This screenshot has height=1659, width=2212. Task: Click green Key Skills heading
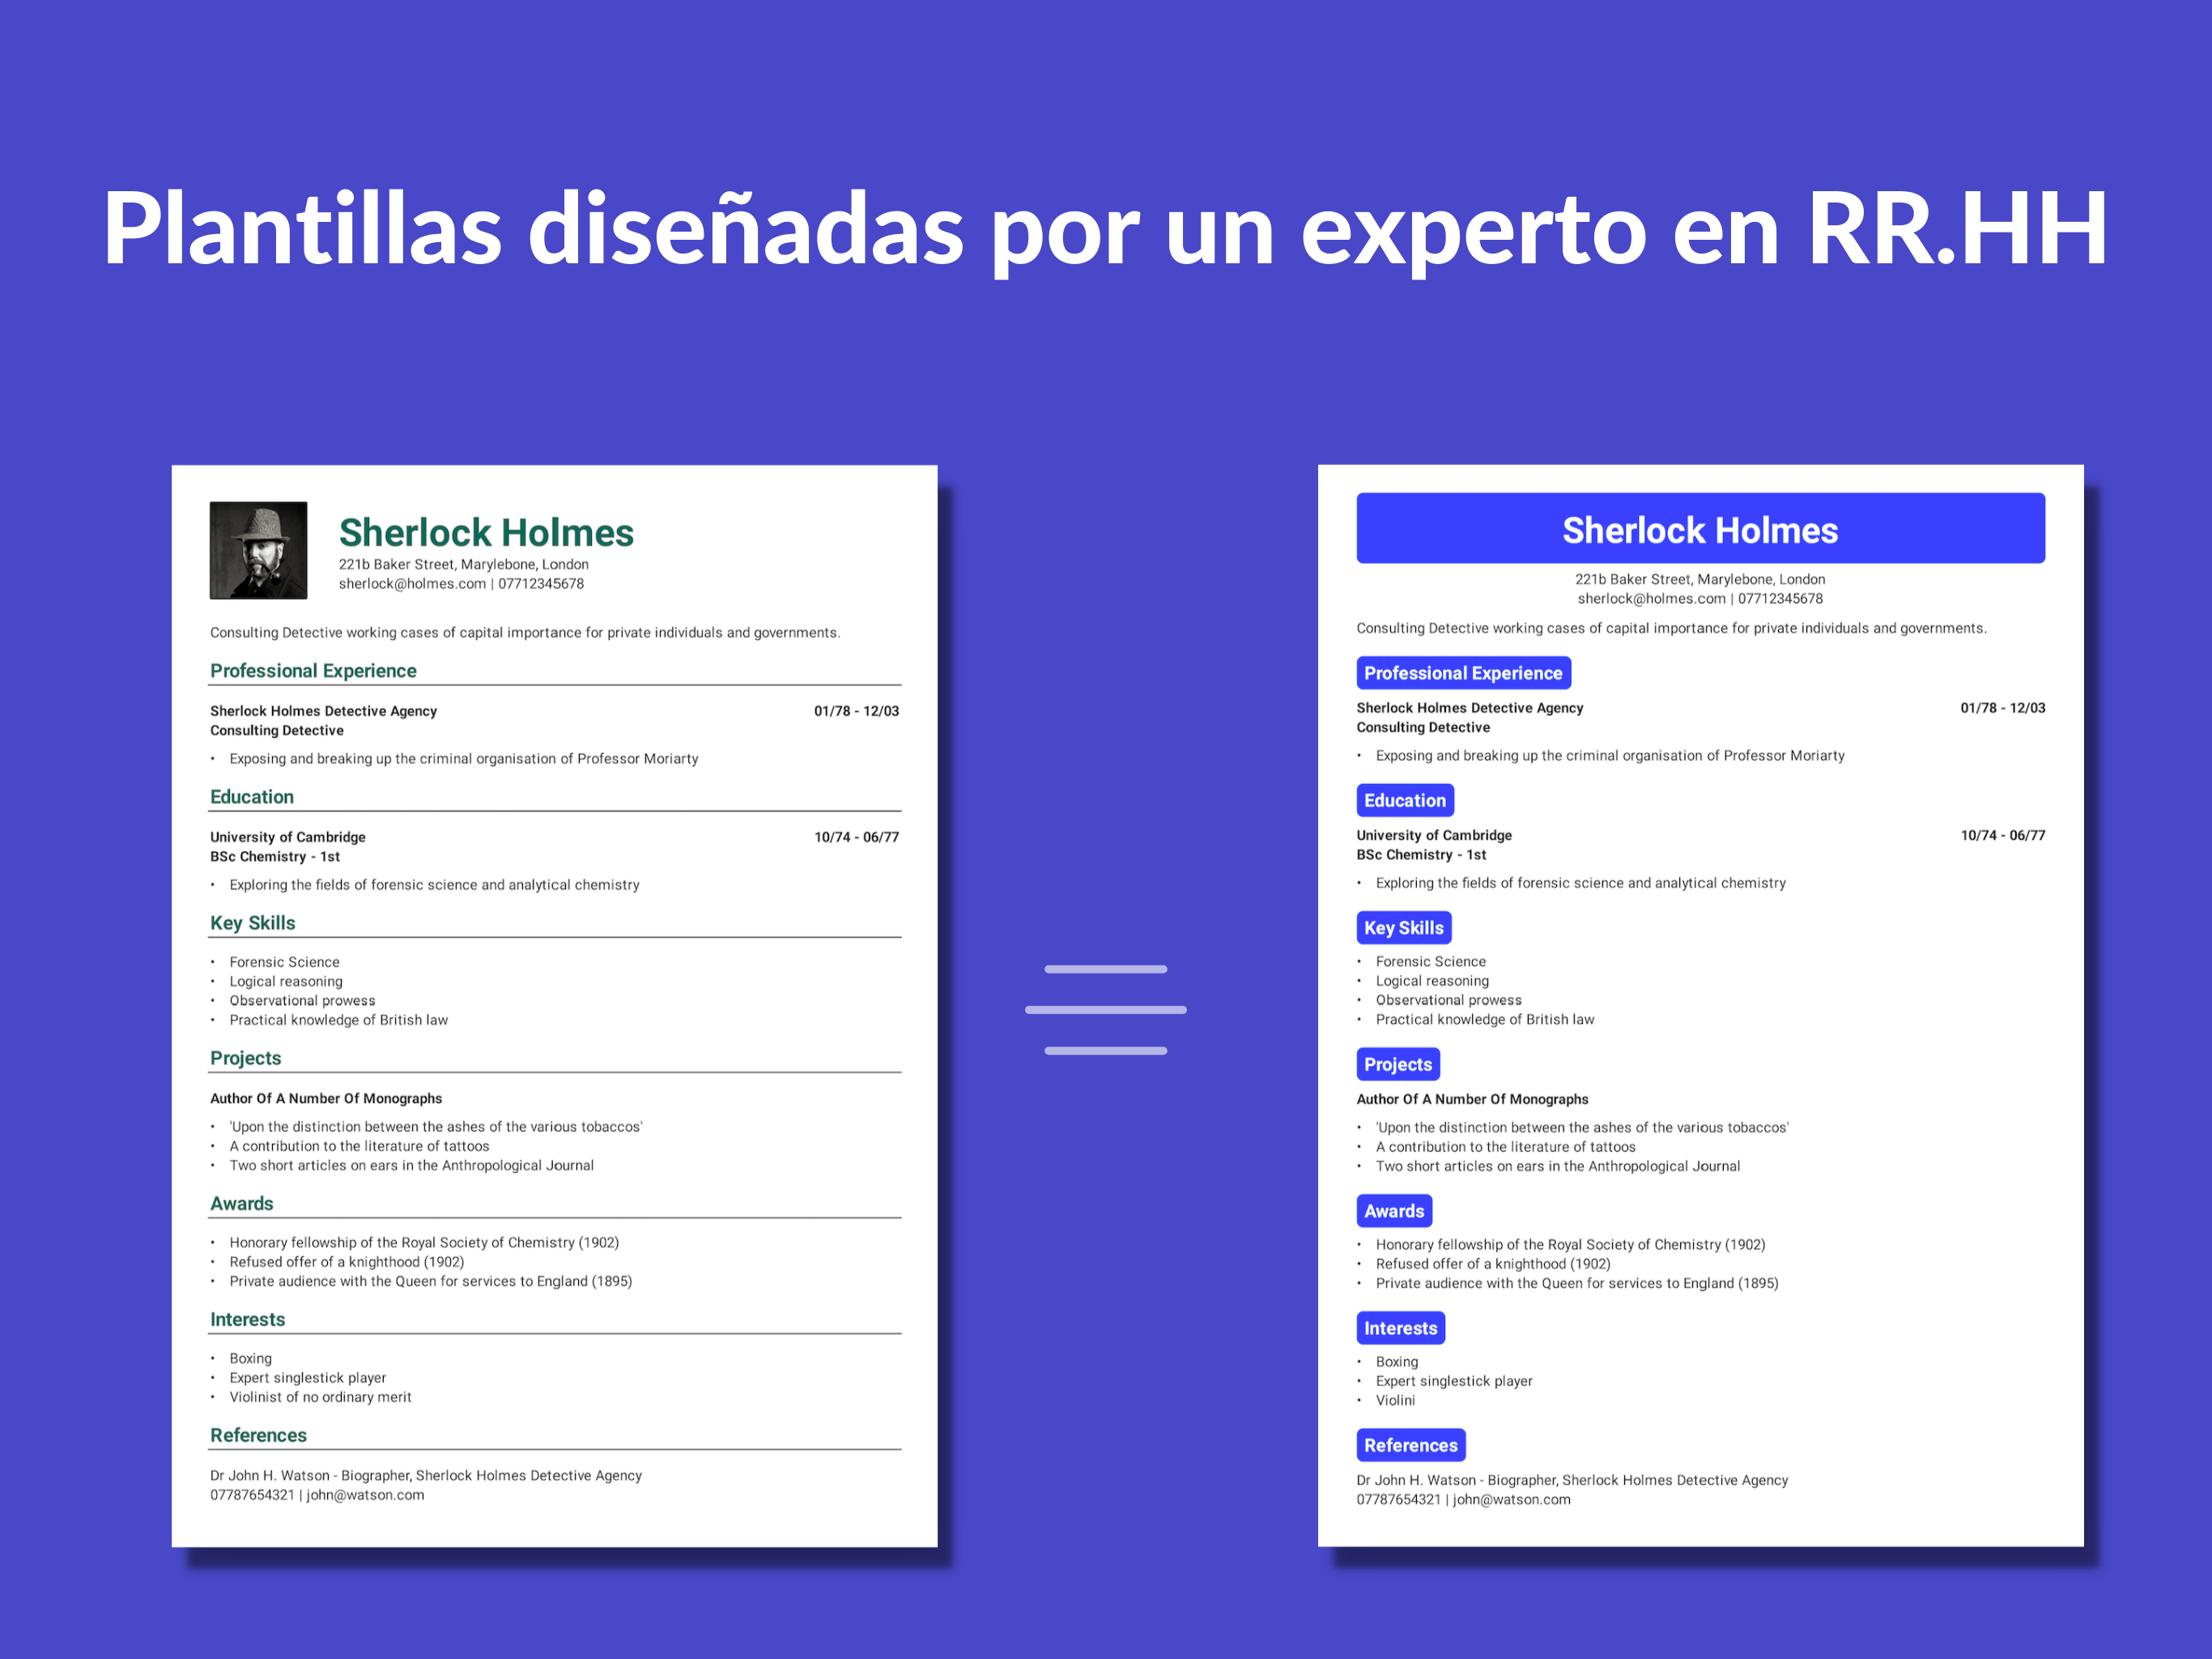point(252,923)
